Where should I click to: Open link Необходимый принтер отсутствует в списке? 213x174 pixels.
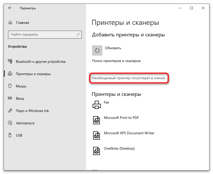tap(129, 78)
